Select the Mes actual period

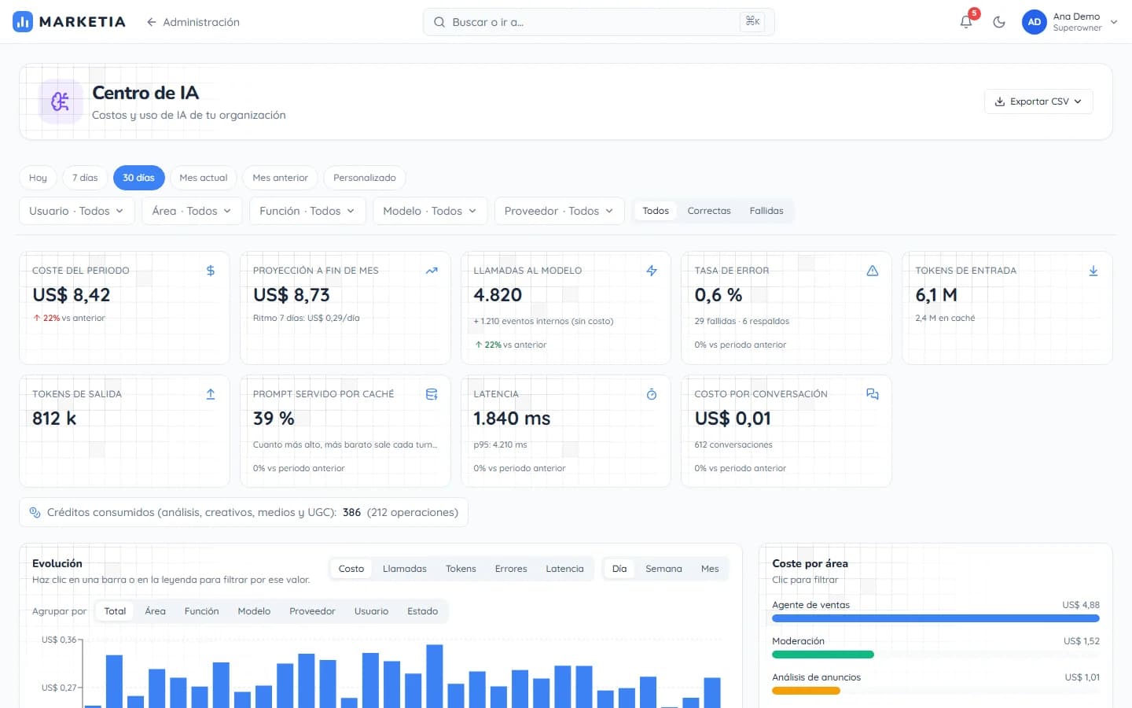pos(204,178)
